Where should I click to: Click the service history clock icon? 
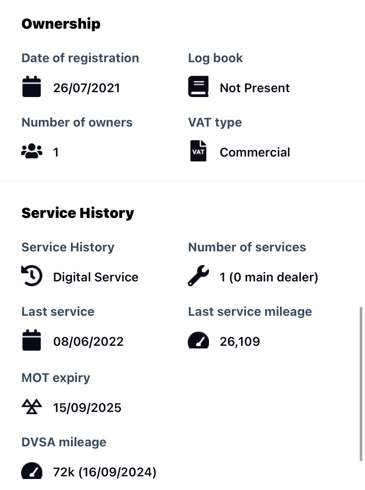pos(32,276)
